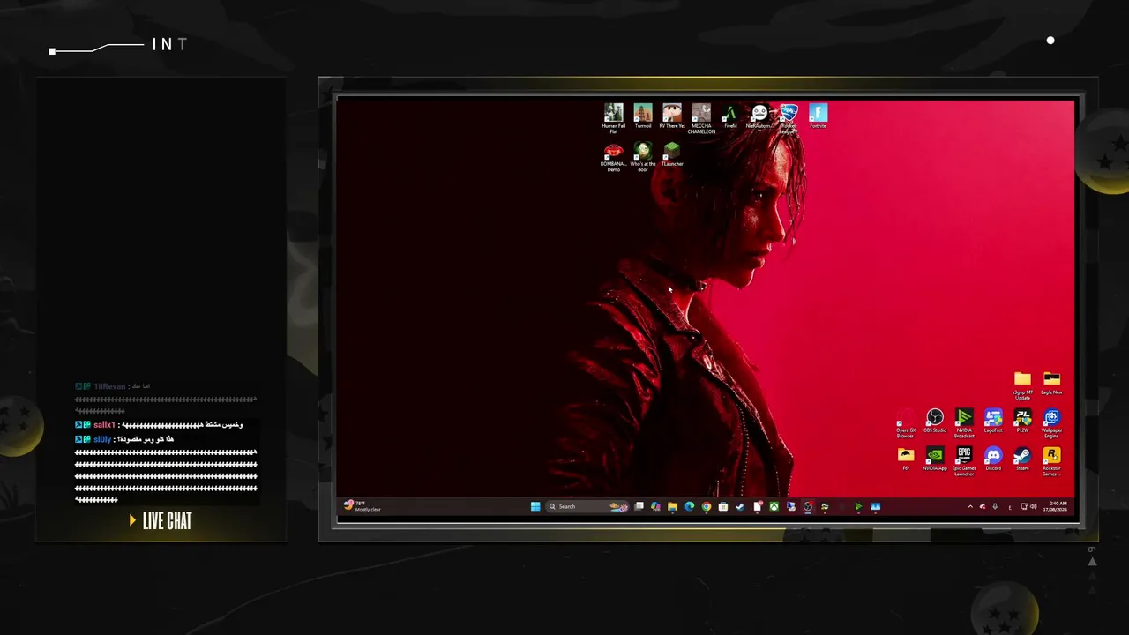Open the Epic Games Launcher shortcut
The image size is (1129, 635).
point(964,461)
